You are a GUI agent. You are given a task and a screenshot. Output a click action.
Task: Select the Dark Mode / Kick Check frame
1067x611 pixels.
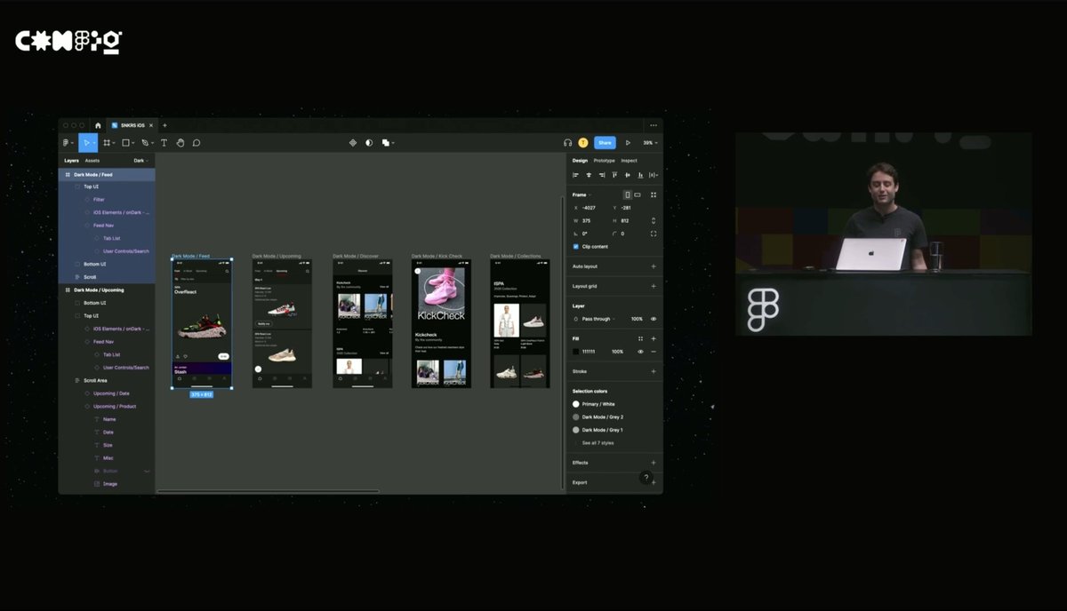(x=441, y=323)
